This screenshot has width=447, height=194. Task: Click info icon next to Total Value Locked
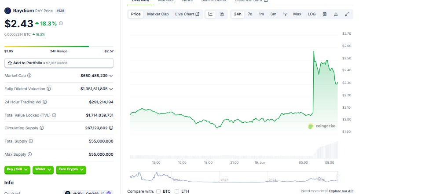pyautogui.click(x=54, y=115)
